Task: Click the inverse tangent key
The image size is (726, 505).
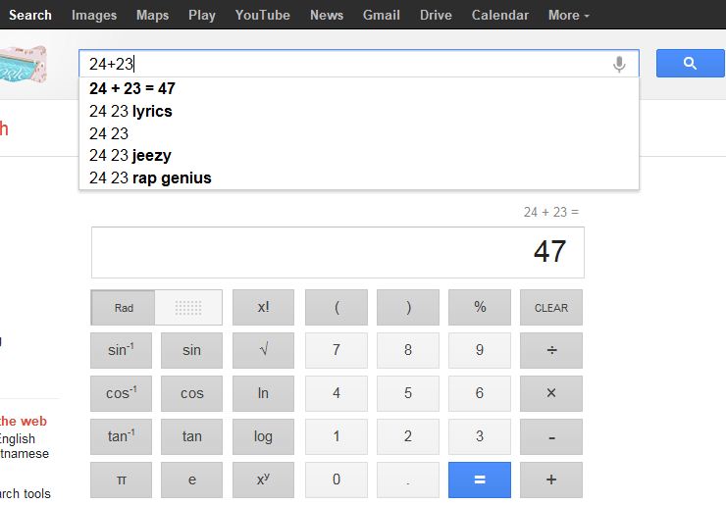Action: [121, 436]
